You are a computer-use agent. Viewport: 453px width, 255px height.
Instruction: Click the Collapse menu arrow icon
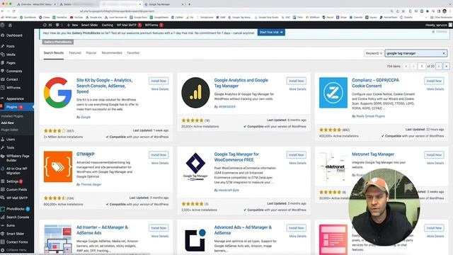tap(3, 250)
